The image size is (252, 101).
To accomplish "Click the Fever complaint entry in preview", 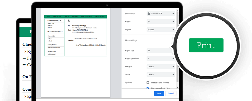I will tap(50, 26).
